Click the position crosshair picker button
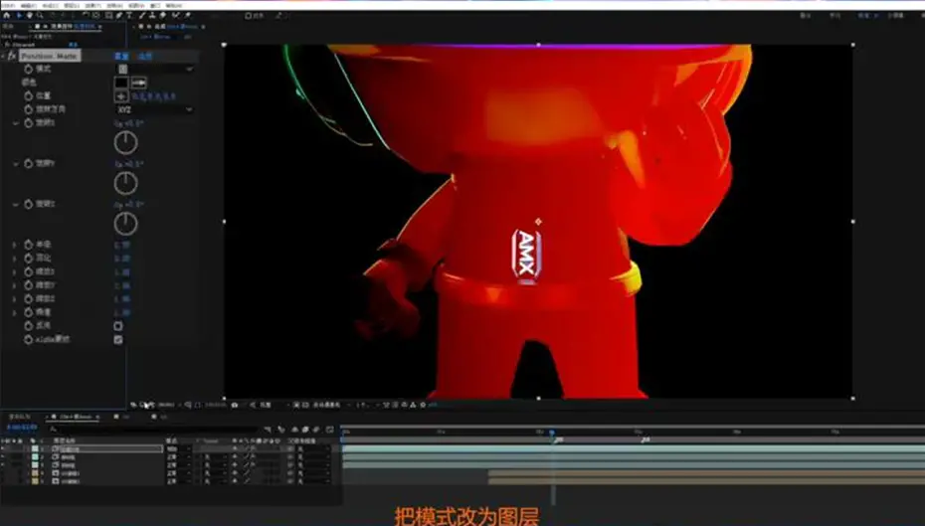The width and height of the screenshot is (925, 526). (121, 96)
